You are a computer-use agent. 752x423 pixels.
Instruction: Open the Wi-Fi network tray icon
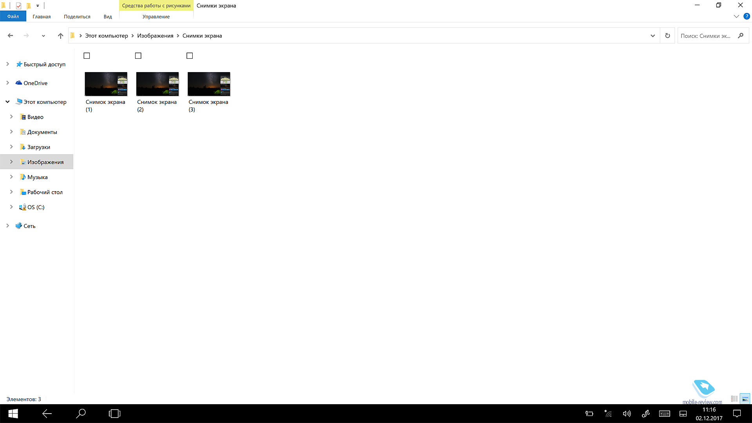pyautogui.click(x=608, y=414)
